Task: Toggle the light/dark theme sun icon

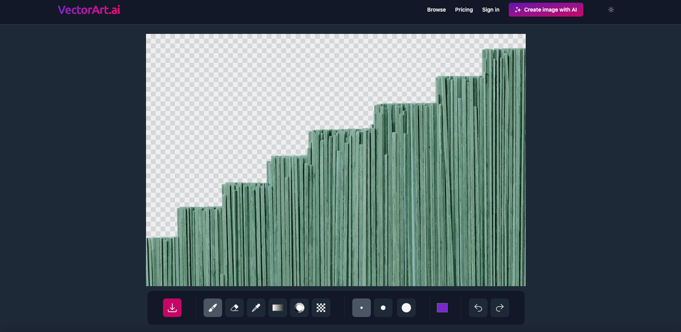Action: pos(611,10)
